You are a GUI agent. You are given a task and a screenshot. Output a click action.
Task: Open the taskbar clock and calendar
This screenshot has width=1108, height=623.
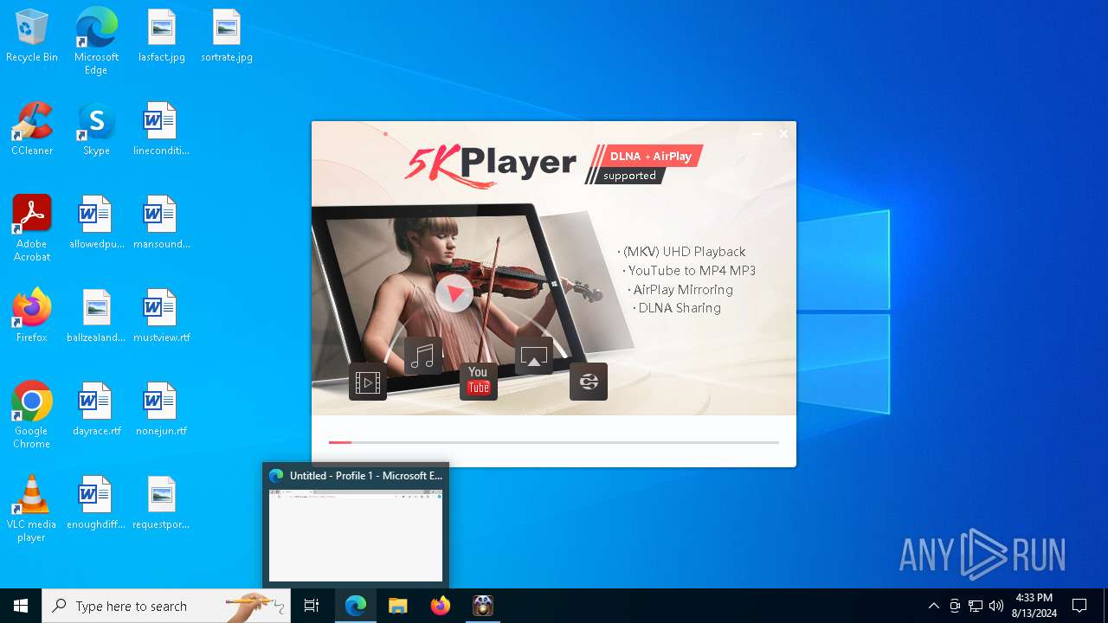click(x=1034, y=606)
